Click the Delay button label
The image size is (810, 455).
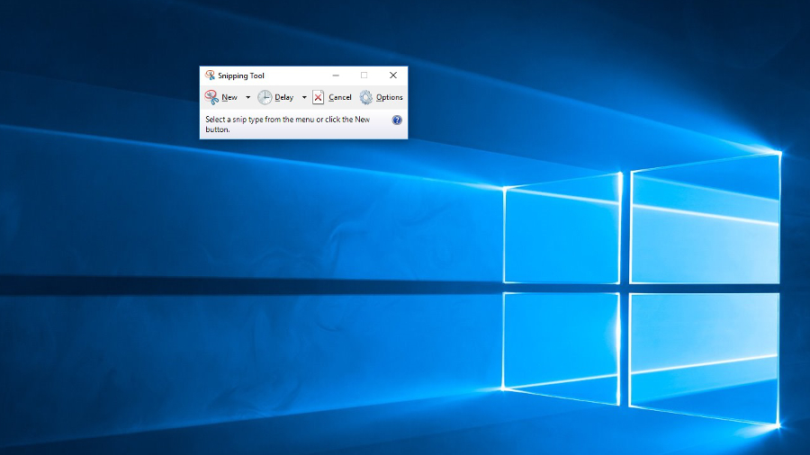[x=284, y=97]
